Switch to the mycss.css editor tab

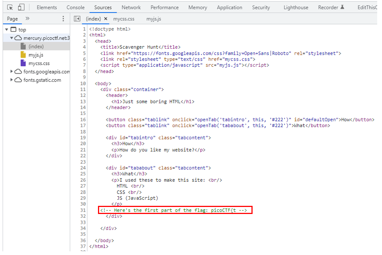point(124,19)
